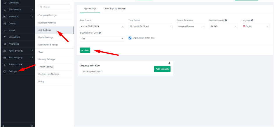Click the Auto Generate button
The width and height of the screenshot is (274, 127).
click(162, 69)
